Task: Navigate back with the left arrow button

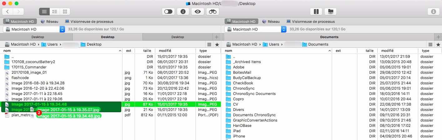Action: pyautogui.click(x=7, y=12)
